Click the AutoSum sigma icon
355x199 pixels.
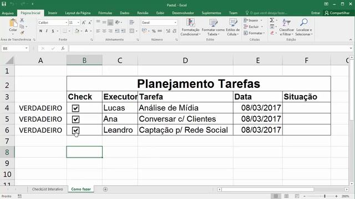tap(272, 20)
